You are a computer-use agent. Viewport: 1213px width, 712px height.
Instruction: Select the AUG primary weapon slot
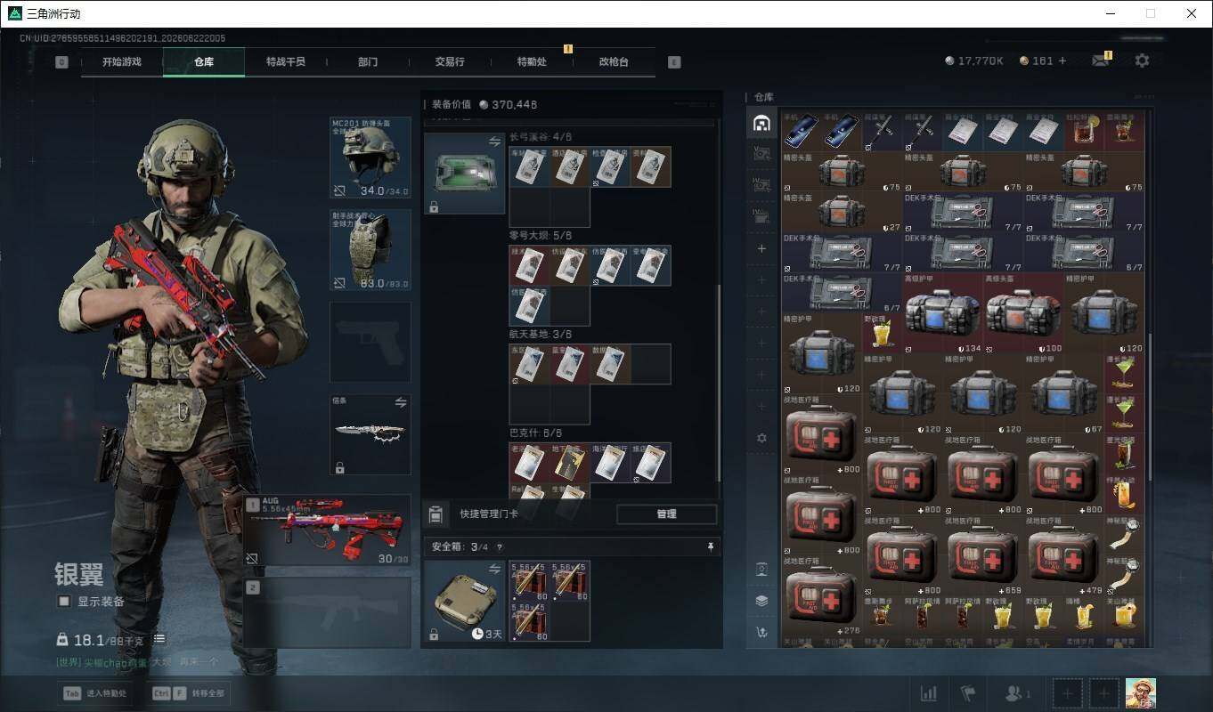(328, 531)
